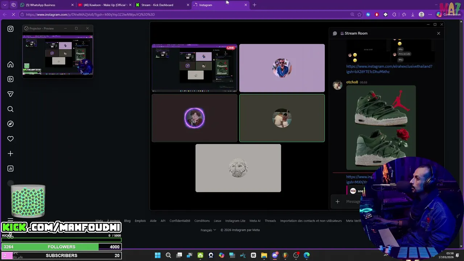Open Aide footer link
464x261 pixels.
tap(153, 221)
